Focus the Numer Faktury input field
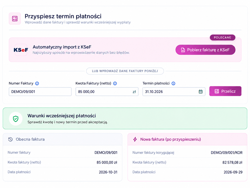This screenshot has height=188, width=250. (40, 91)
